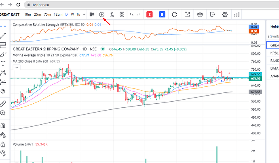279x163 pixels.
Task: Click the GREAT EASTERN SHIPPING COMPANY chart title
Action: [x=46, y=49]
